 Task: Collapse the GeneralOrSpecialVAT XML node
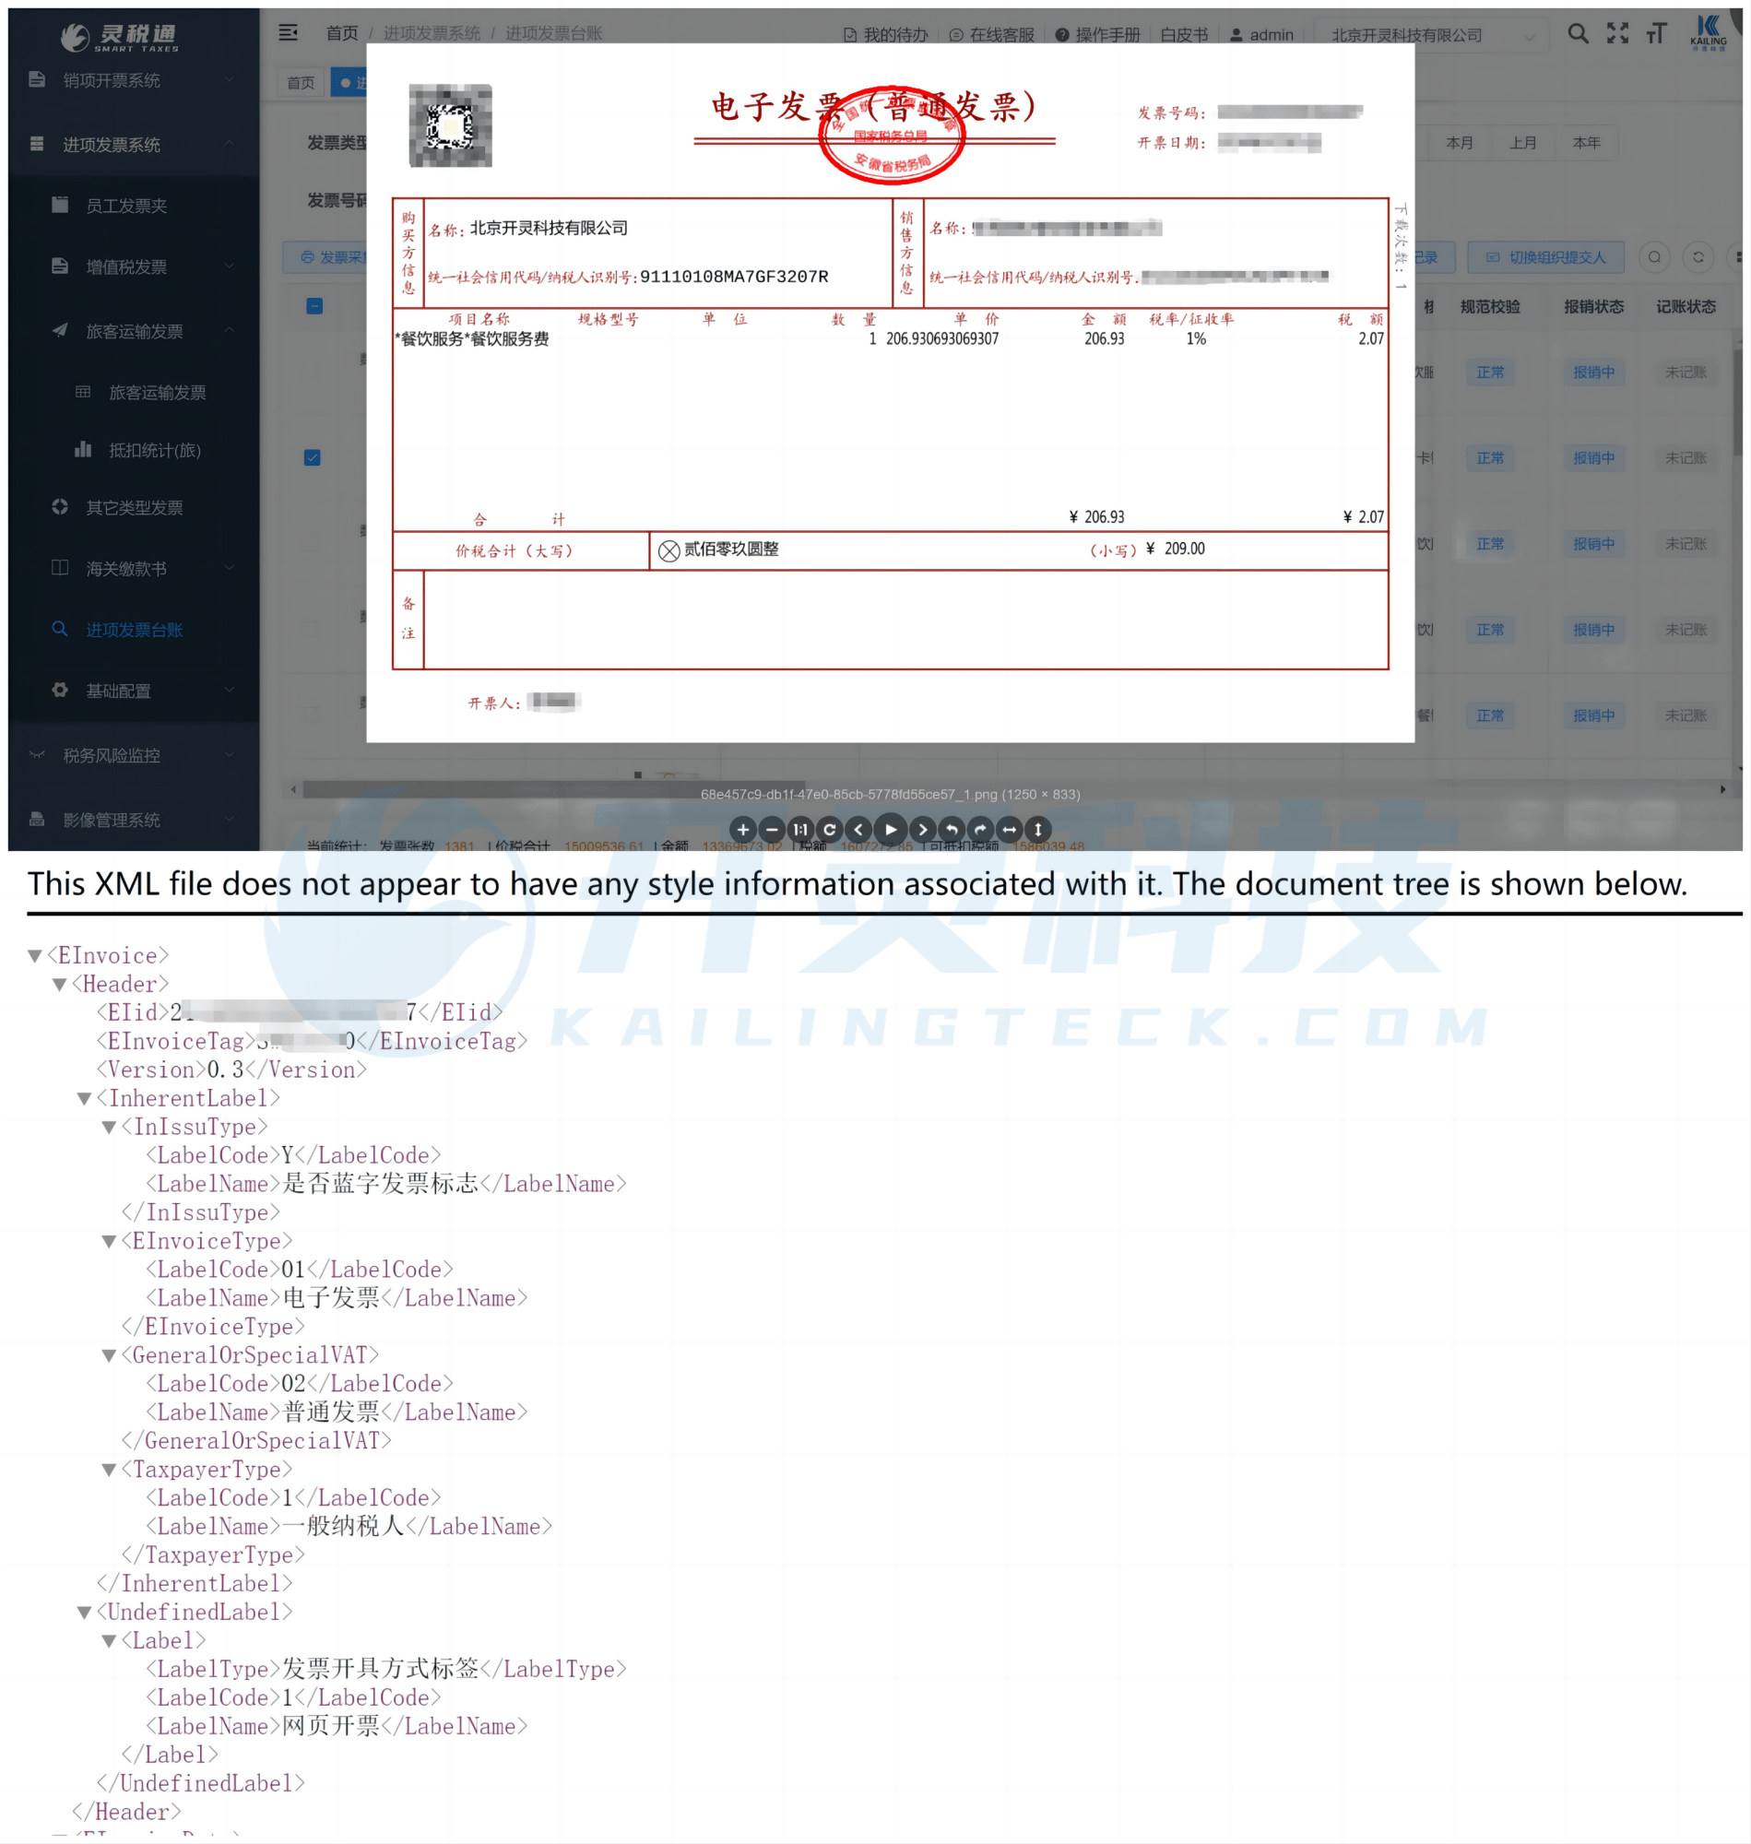(x=109, y=1355)
